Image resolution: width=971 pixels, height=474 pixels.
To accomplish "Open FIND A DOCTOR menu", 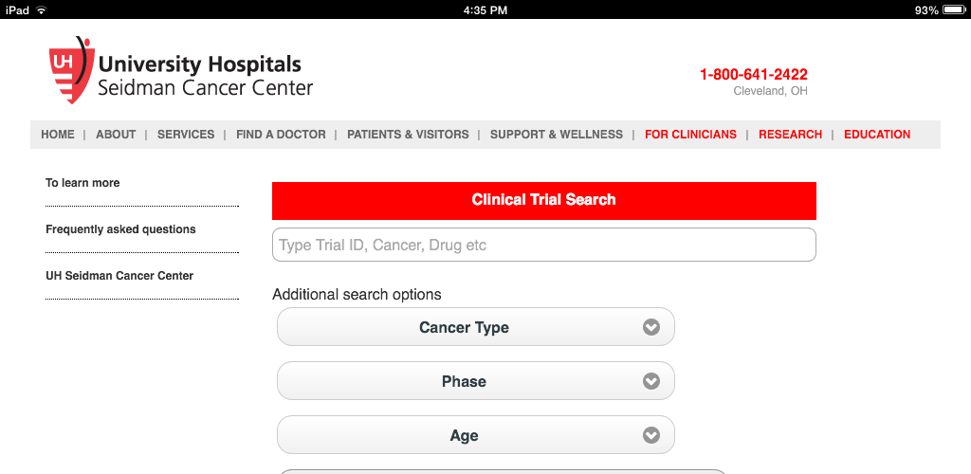I will pos(281,135).
